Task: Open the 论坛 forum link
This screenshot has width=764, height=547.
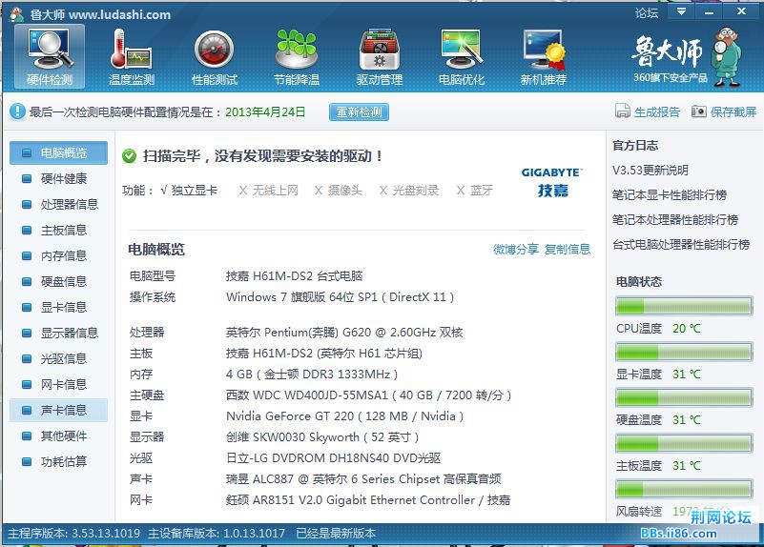Action: pyautogui.click(x=647, y=12)
